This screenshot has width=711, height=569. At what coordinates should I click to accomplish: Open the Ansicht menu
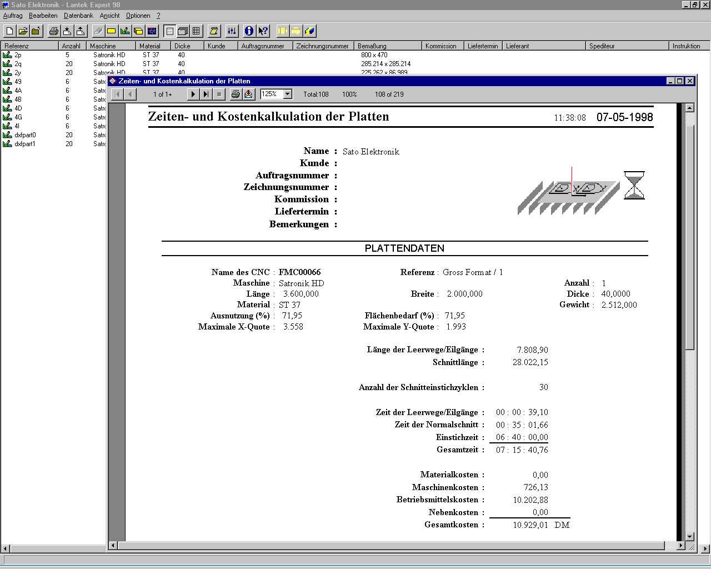(x=109, y=16)
